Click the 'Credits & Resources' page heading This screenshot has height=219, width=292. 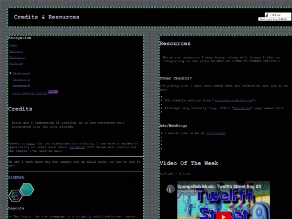tap(47, 17)
